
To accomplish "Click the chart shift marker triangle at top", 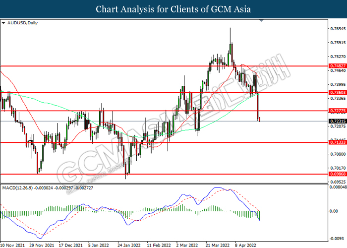I will [x=261, y=20].
